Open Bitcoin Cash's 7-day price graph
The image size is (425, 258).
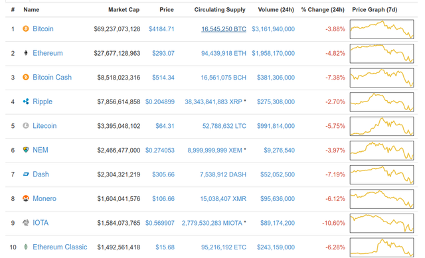pyautogui.click(x=382, y=78)
